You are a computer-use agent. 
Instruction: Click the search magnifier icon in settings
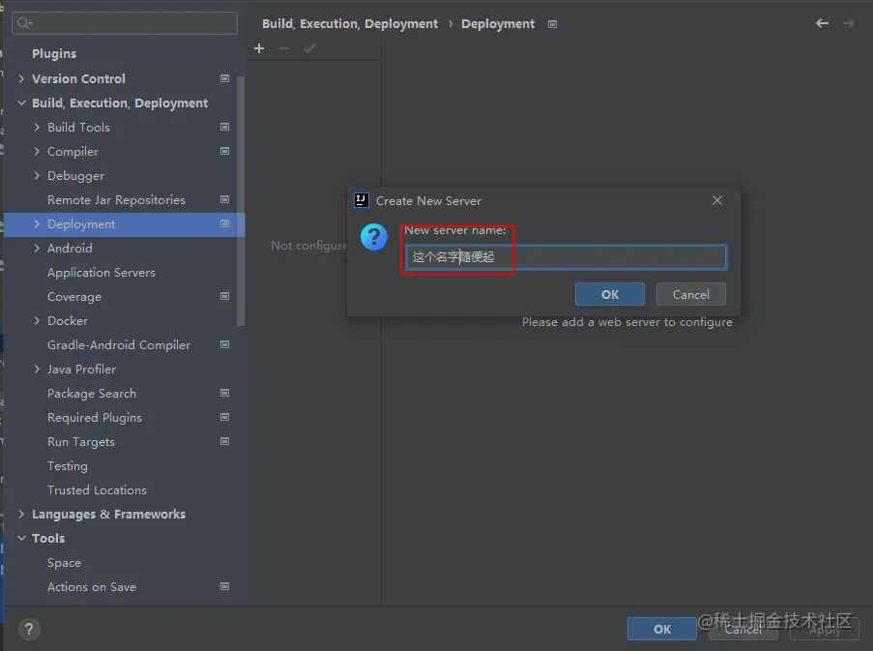pos(24,23)
